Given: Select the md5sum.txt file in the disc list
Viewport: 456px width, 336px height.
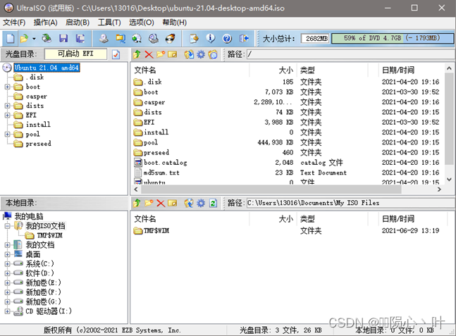Looking at the screenshot, I should click(161, 173).
